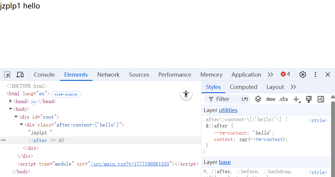Open the DevTools three-dot menu
Viewport: 335px width, 177px height.
(x=315, y=75)
